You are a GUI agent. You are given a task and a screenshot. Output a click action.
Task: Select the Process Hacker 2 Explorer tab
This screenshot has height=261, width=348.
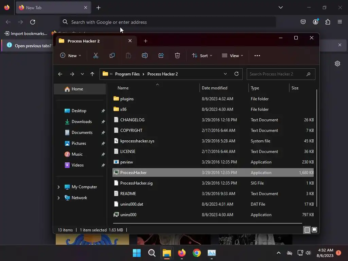[95, 41]
